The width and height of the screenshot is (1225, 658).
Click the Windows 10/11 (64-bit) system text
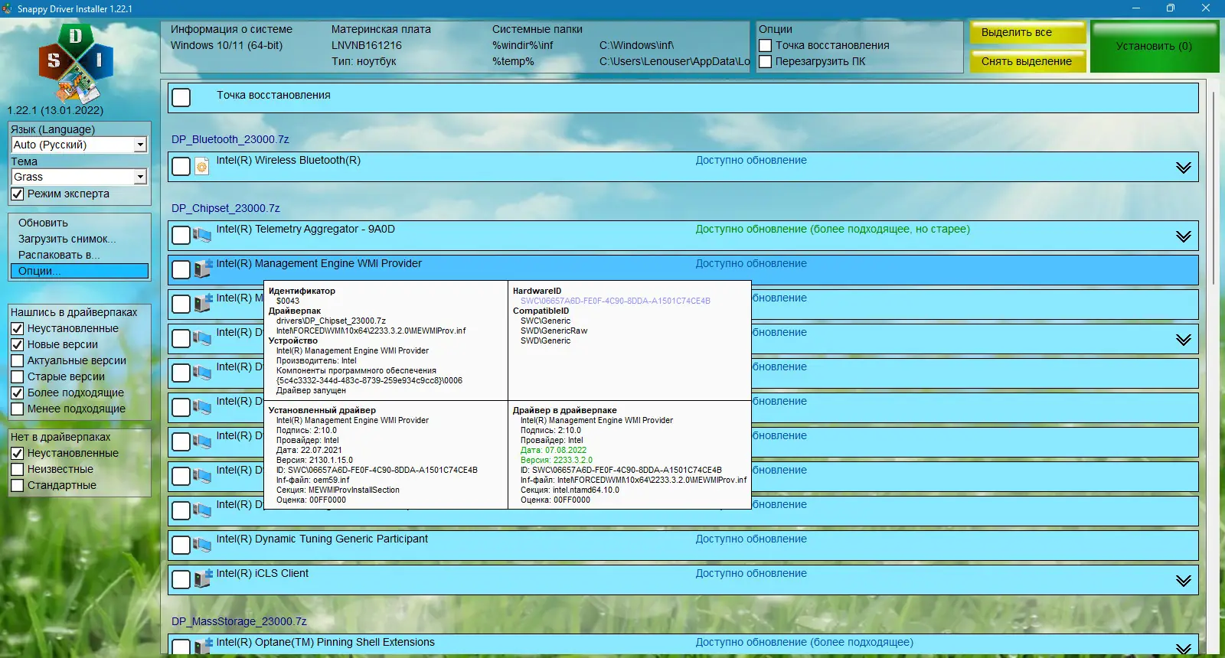tap(227, 45)
